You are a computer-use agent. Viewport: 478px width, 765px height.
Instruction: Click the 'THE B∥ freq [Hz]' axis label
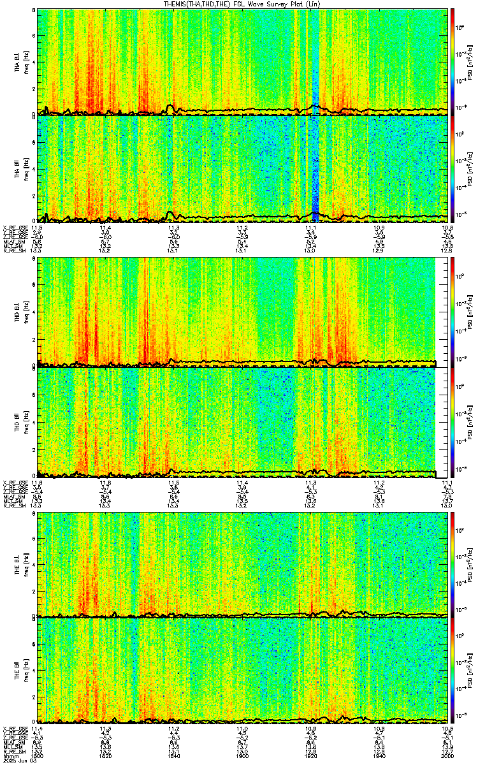point(22,671)
